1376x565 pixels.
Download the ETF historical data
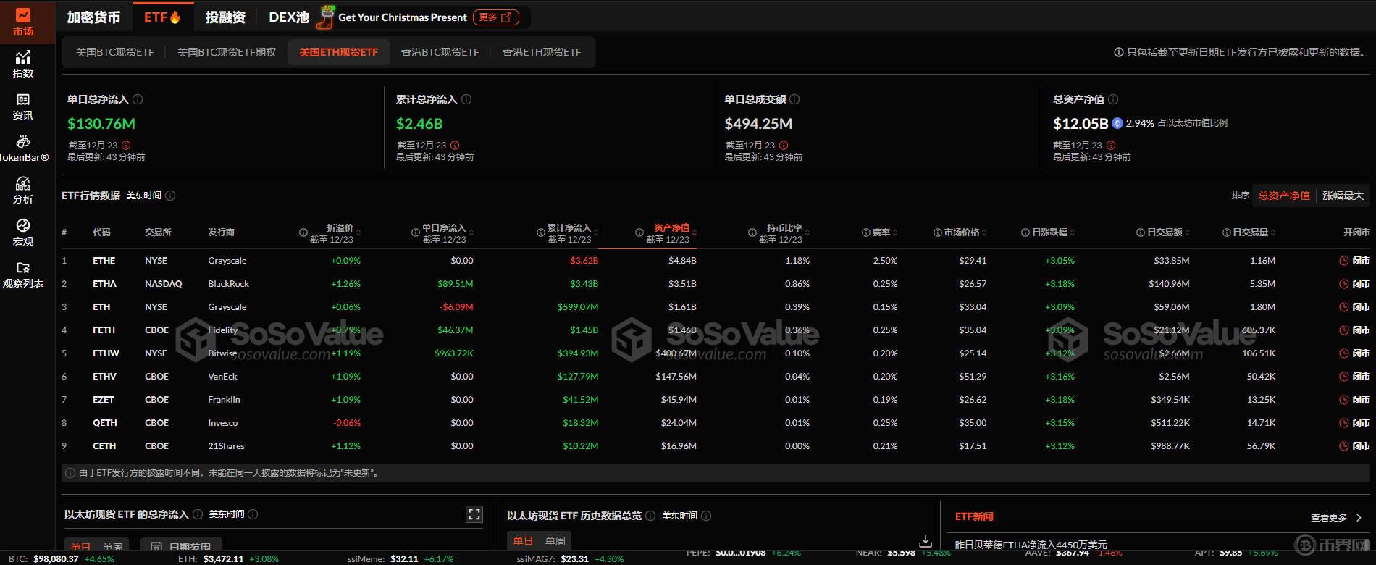pyautogui.click(x=925, y=541)
